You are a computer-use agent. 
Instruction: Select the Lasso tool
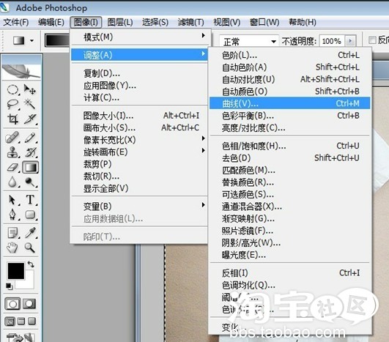pos(12,104)
